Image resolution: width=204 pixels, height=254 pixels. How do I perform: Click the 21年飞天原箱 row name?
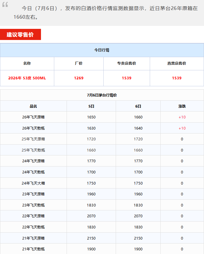[x=33, y=238]
